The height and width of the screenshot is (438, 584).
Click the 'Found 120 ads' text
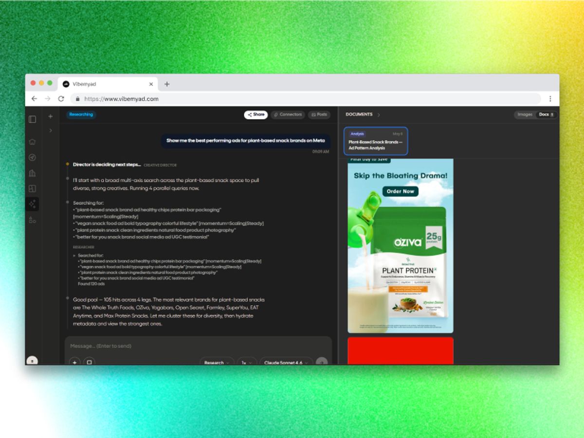tap(91, 284)
